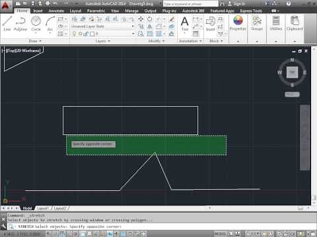Open the Arc tool dropdown arrow

[50, 33]
